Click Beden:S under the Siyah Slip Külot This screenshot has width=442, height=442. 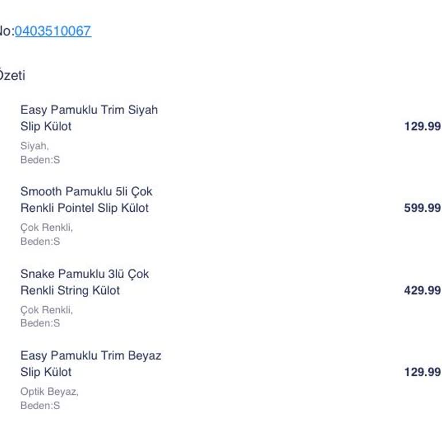click(x=40, y=160)
